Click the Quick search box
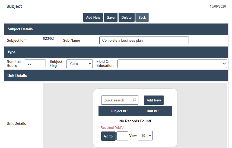 117,100
